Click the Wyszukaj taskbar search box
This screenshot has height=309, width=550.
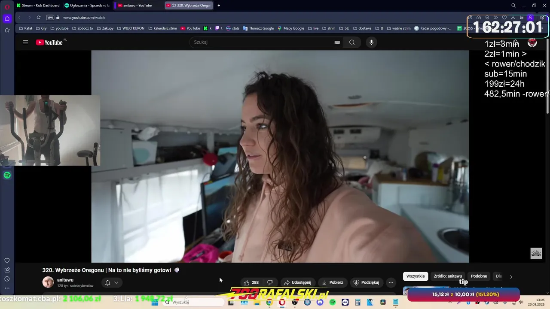194,302
